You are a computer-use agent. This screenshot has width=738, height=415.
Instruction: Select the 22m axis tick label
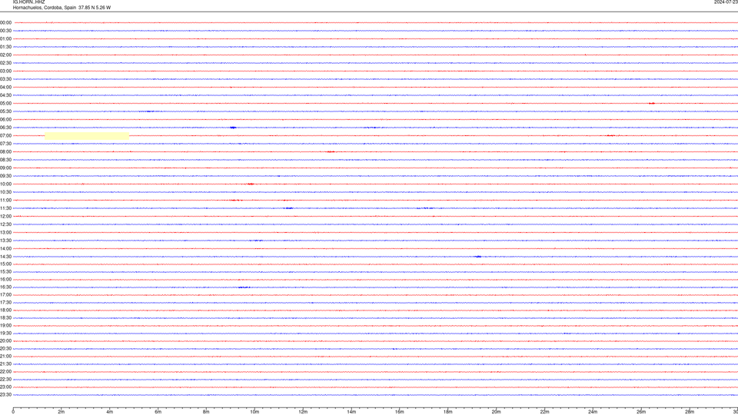544,412
